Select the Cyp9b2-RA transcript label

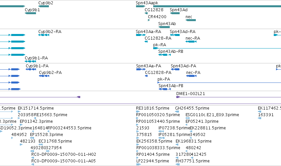tap(50, 31)
